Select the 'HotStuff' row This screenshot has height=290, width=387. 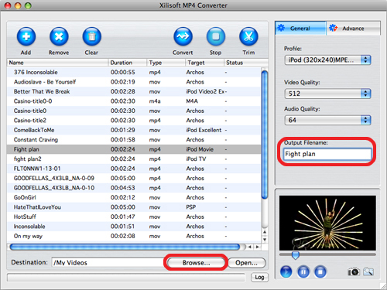click(x=134, y=217)
